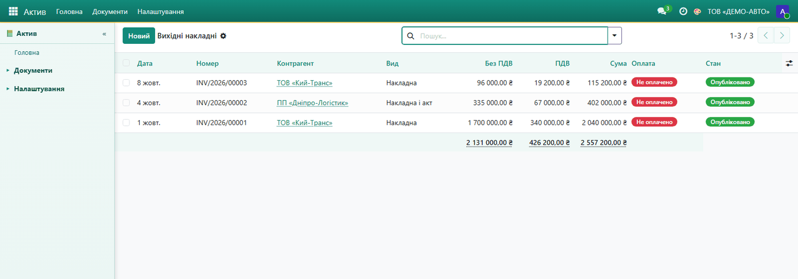Go to the next page arrow
This screenshot has width=798, height=279.
[x=781, y=35]
